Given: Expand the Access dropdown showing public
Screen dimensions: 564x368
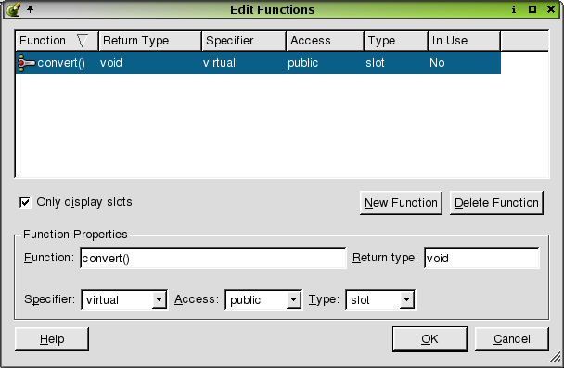Looking at the screenshot, I should pyautogui.click(x=263, y=299).
